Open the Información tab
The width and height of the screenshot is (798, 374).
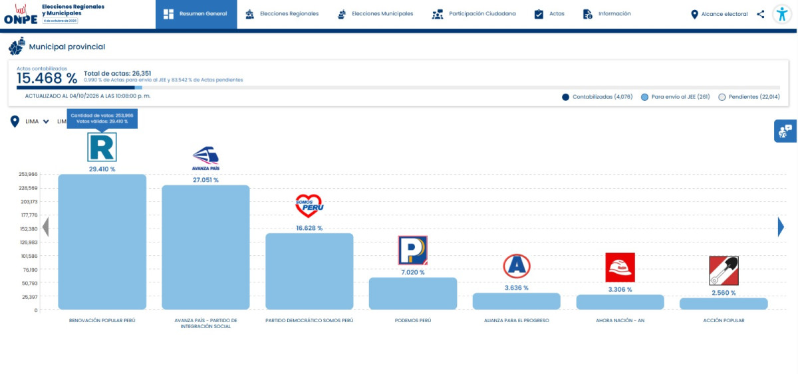tap(606, 14)
